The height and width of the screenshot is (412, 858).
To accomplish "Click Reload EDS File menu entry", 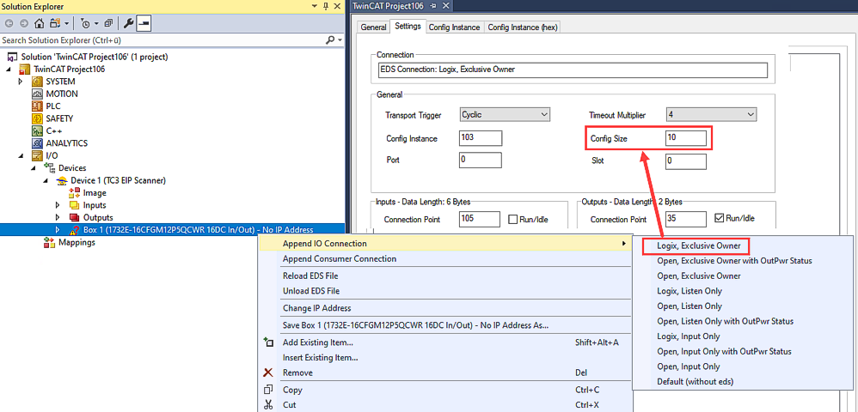I will (x=311, y=276).
